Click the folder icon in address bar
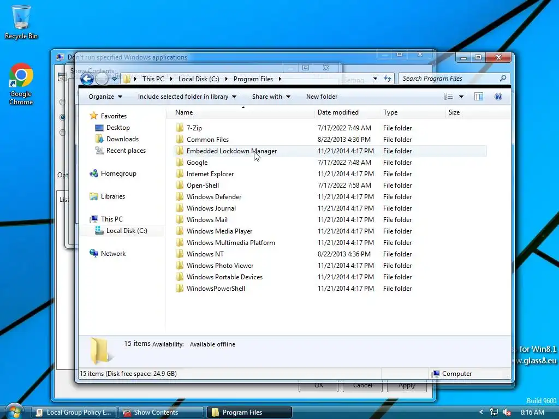Screen dimensions: 559x419 127,79
